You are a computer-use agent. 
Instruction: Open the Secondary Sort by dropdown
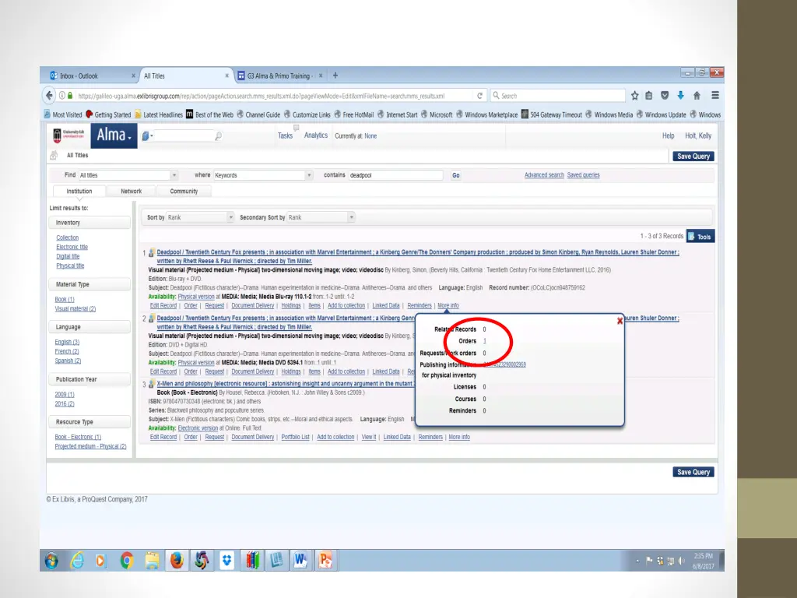click(x=321, y=218)
